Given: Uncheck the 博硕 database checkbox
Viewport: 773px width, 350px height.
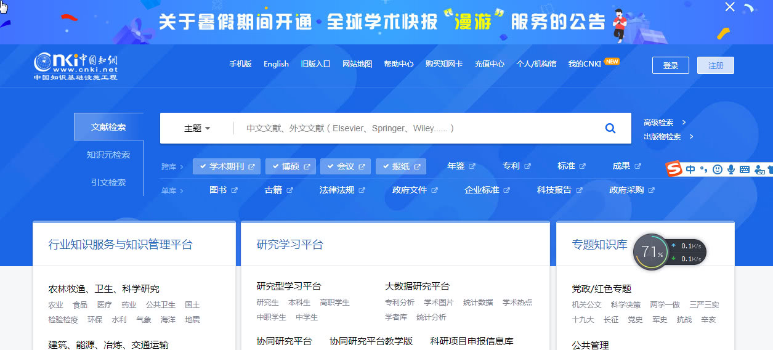Looking at the screenshot, I should tap(276, 166).
